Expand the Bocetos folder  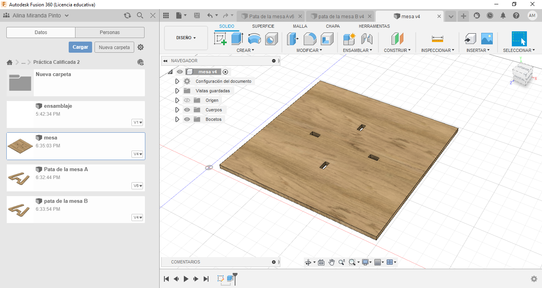tap(177, 119)
